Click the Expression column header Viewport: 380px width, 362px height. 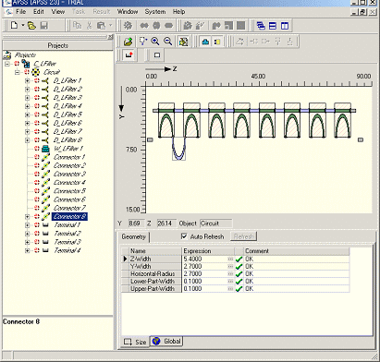(208, 251)
